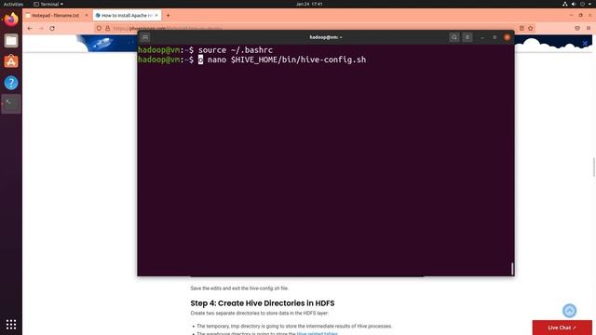Go back in Firefox
596x335 pixels.
tap(30, 29)
